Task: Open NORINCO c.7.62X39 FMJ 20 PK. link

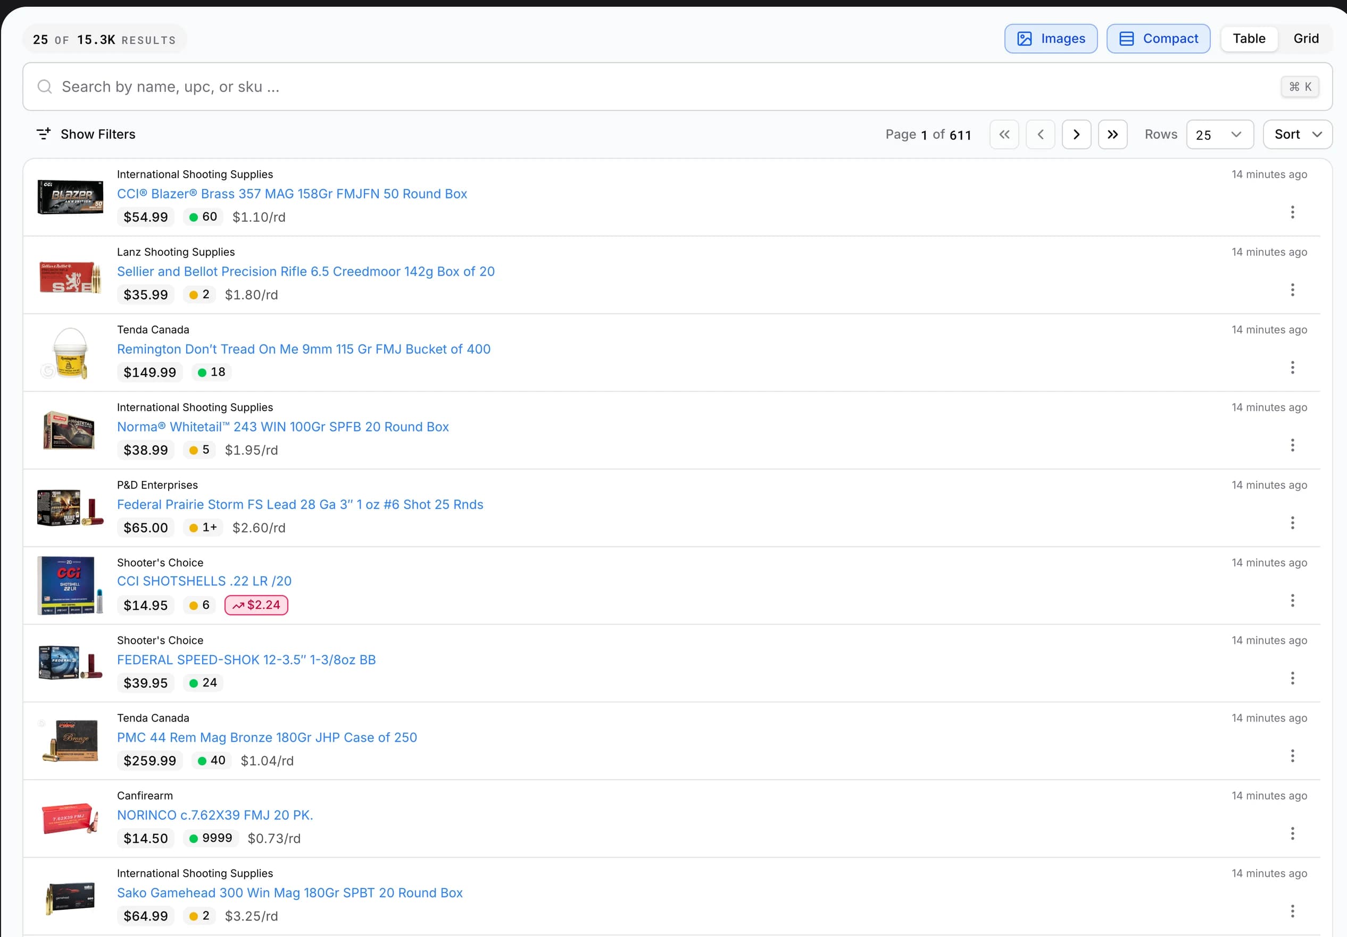Action: [x=215, y=815]
